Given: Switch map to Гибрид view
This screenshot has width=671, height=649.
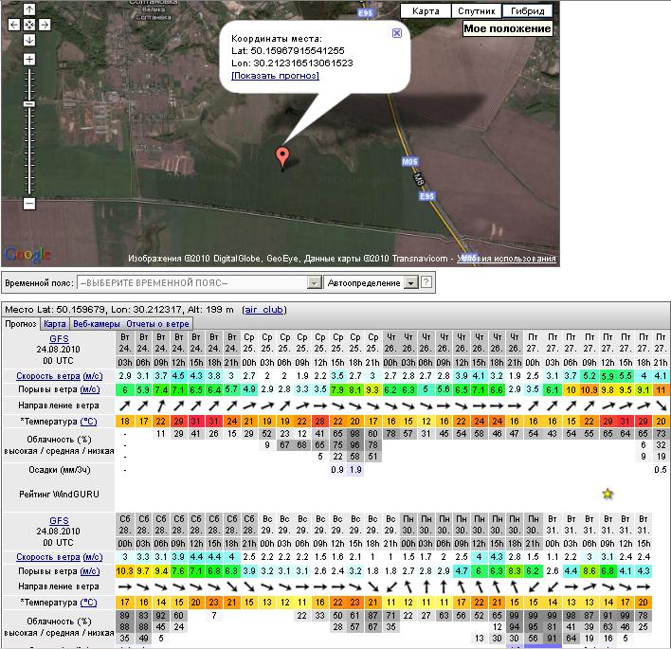Looking at the screenshot, I should [x=528, y=11].
